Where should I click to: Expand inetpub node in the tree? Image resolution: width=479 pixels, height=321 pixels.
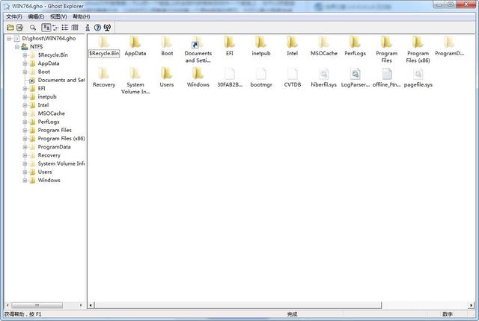(25, 97)
